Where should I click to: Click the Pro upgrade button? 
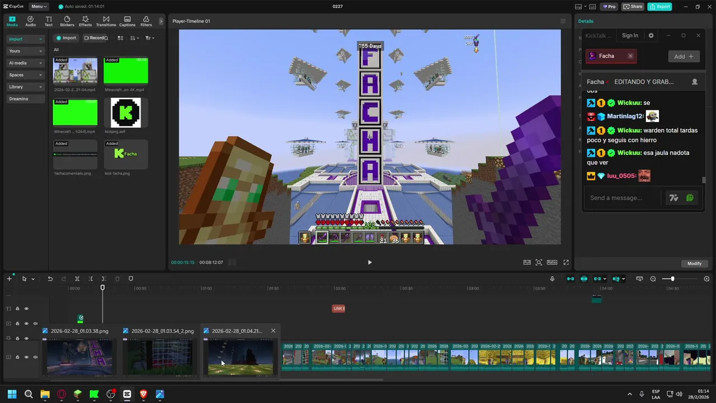click(x=609, y=6)
